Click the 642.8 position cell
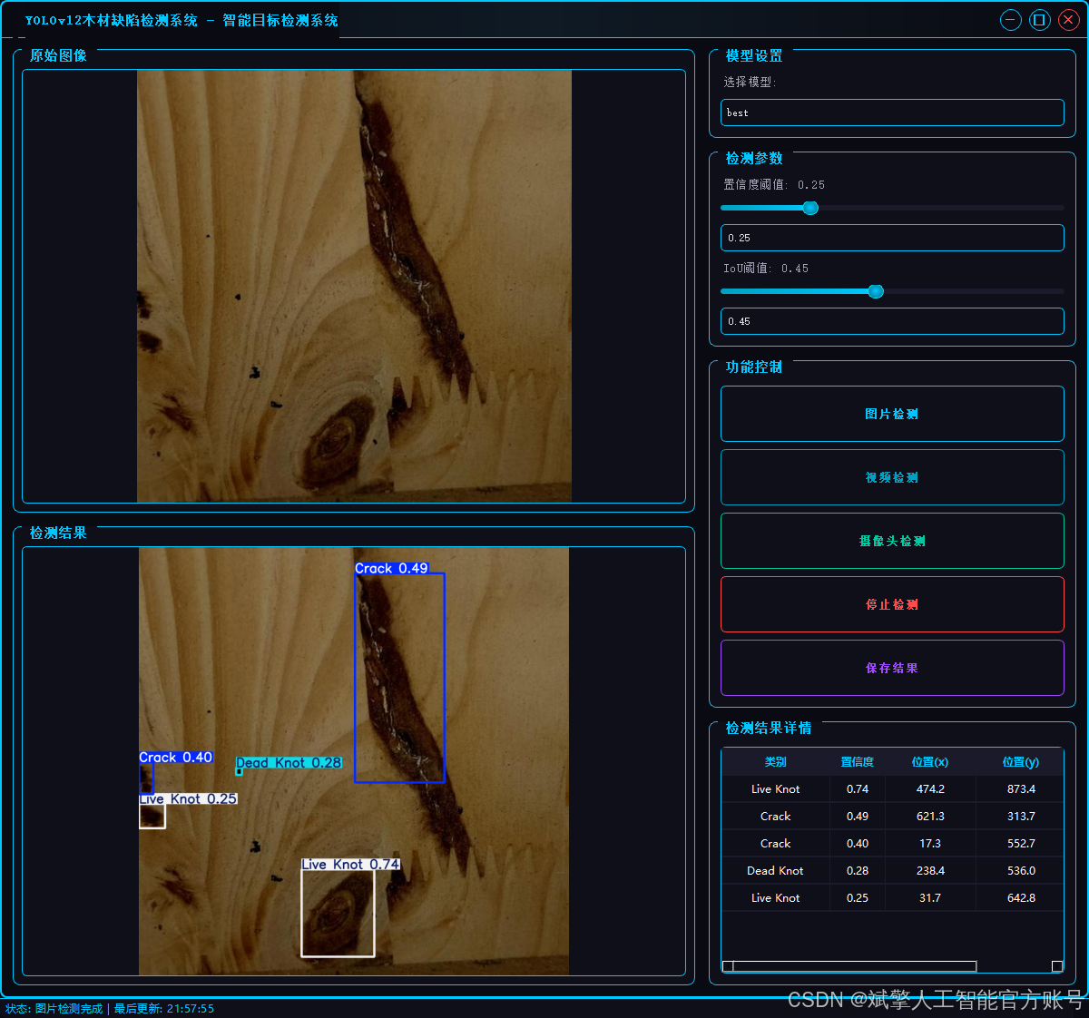Screen dimensions: 1089x1018 pos(1021,898)
